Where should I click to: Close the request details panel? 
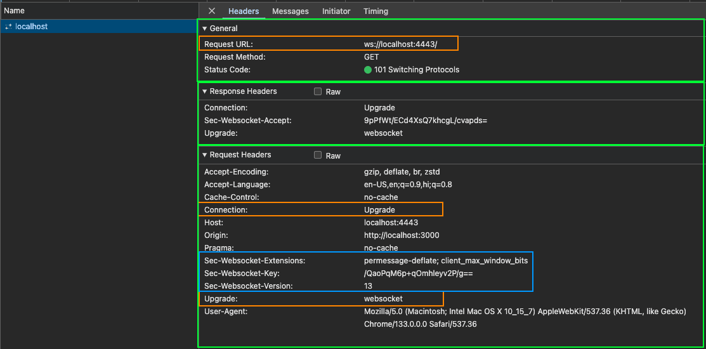pos(212,11)
